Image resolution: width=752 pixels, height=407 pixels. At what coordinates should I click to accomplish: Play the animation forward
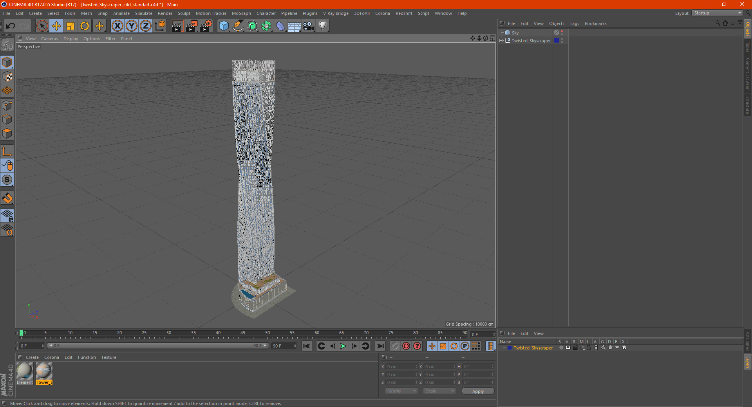pyautogui.click(x=343, y=346)
